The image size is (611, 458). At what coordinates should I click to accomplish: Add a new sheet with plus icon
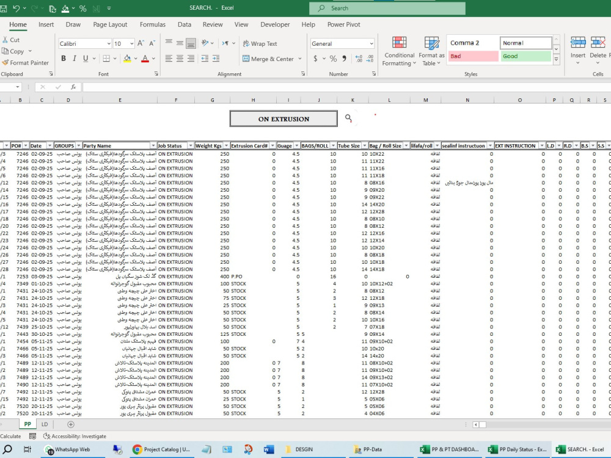70,424
